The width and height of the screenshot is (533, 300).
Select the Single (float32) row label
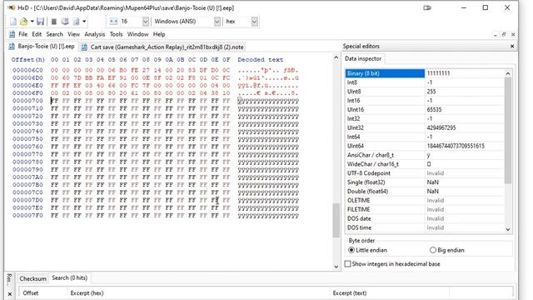pos(366,182)
